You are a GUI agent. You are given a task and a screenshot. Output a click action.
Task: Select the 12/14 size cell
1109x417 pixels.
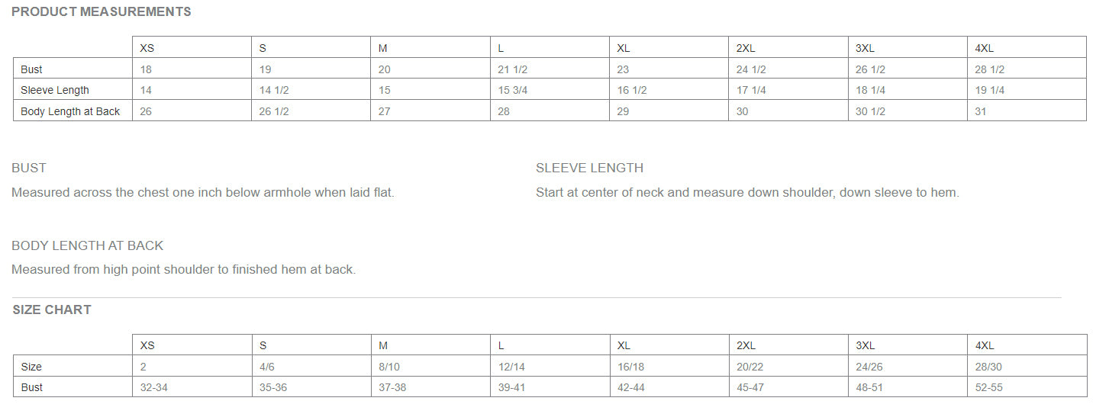click(x=511, y=367)
